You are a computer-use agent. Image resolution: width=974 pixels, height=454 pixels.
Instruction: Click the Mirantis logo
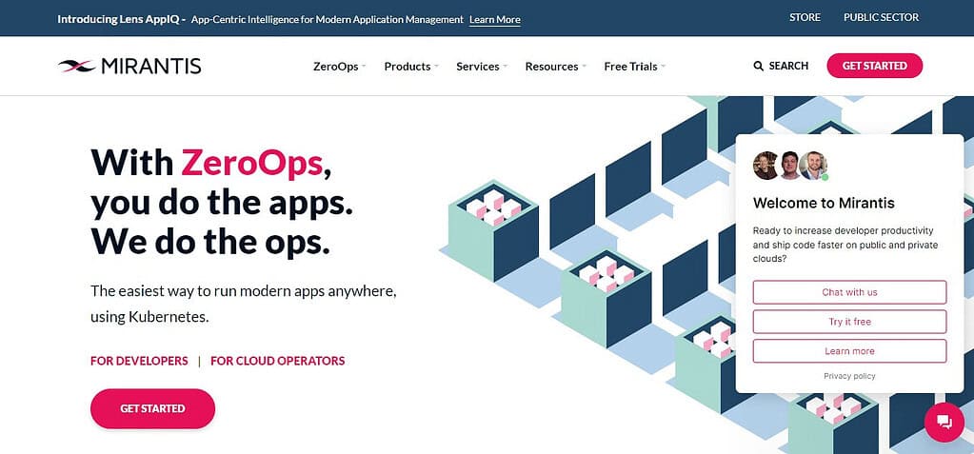[129, 66]
